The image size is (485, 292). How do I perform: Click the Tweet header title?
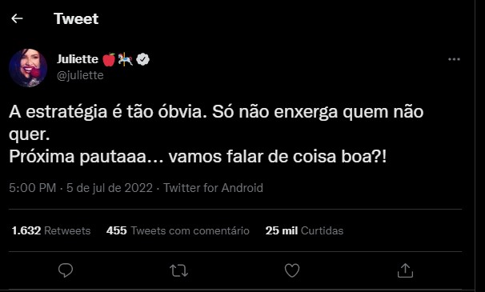coord(76,18)
